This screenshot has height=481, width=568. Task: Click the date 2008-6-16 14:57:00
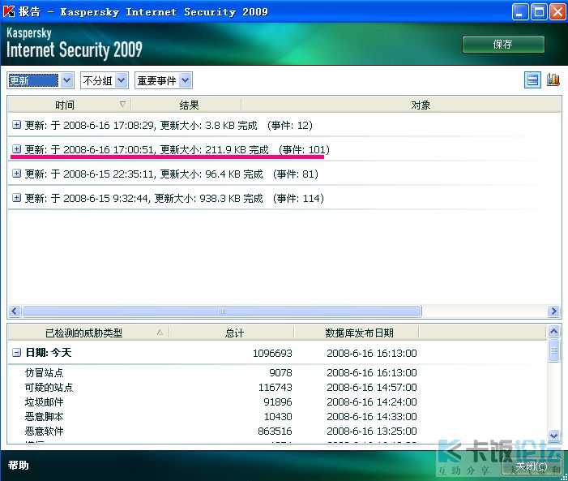click(372, 388)
